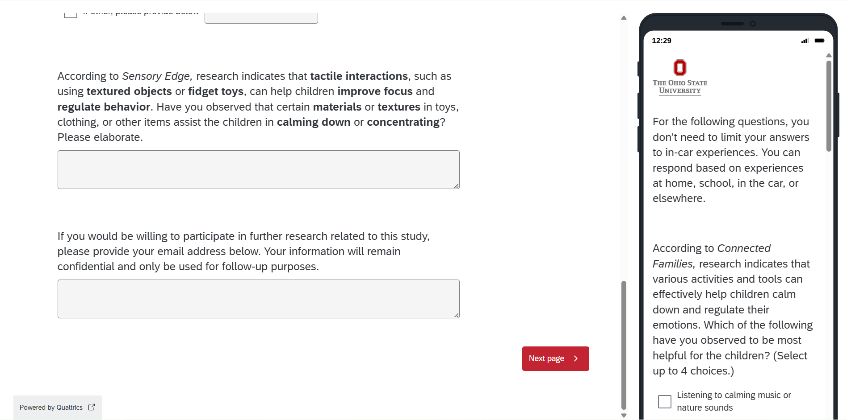This screenshot has width=847, height=420.
Task: Click the 12:29 clock in phone preview
Action: [661, 41]
